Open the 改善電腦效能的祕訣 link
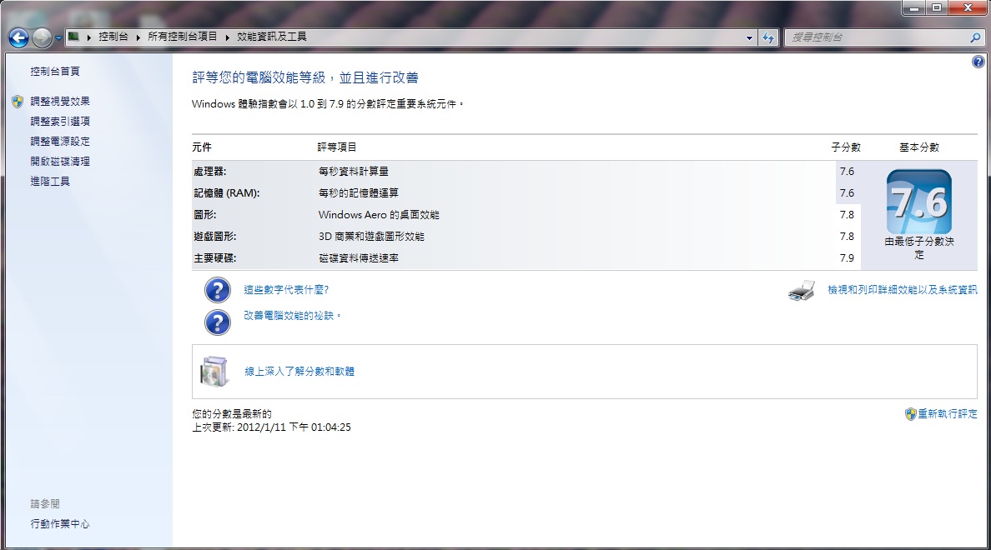This screenshot has width=991, height=550. (x=292, y=317)
